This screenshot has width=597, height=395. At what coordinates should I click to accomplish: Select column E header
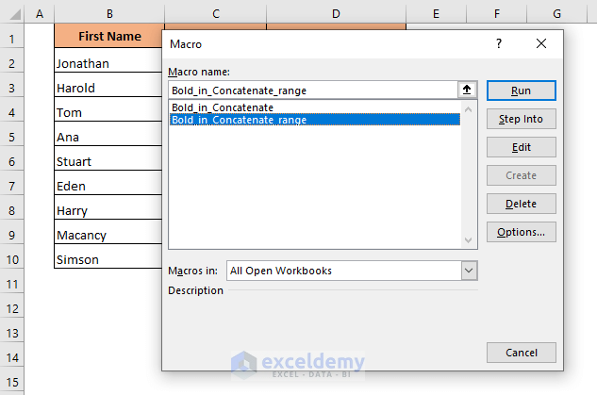tap(436, 14)
